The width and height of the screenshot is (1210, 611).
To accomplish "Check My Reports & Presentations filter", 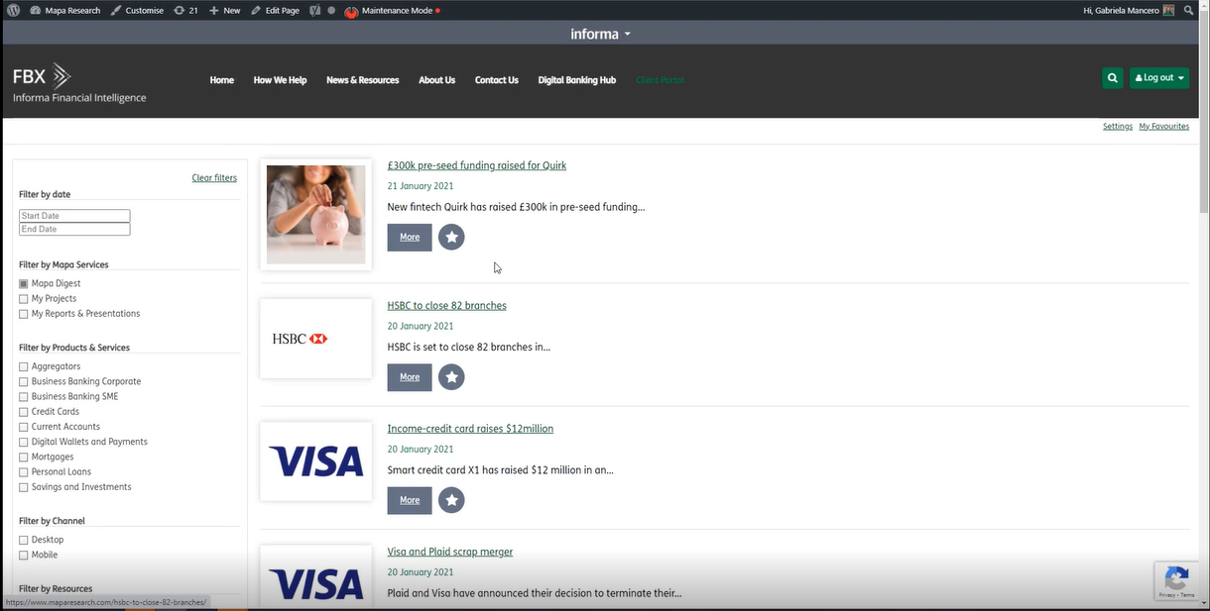I will coord(24,314).
